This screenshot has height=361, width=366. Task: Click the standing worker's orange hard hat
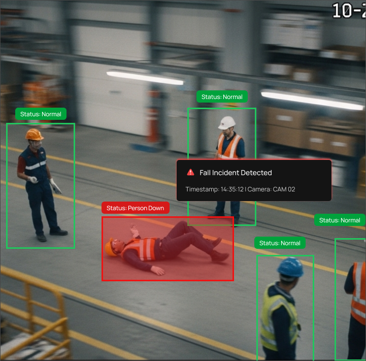point(34,135)
